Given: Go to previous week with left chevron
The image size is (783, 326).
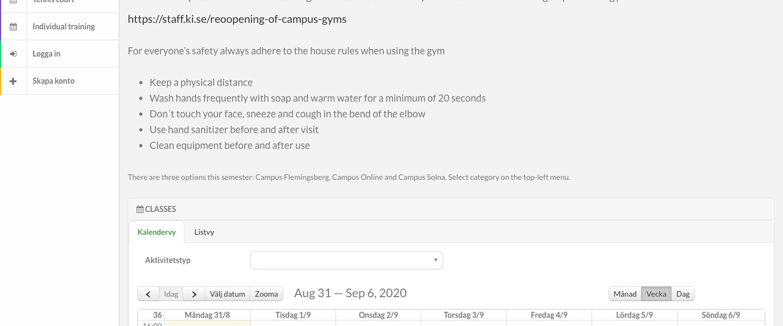Looking at the screenshot, I should pos(148,294).
